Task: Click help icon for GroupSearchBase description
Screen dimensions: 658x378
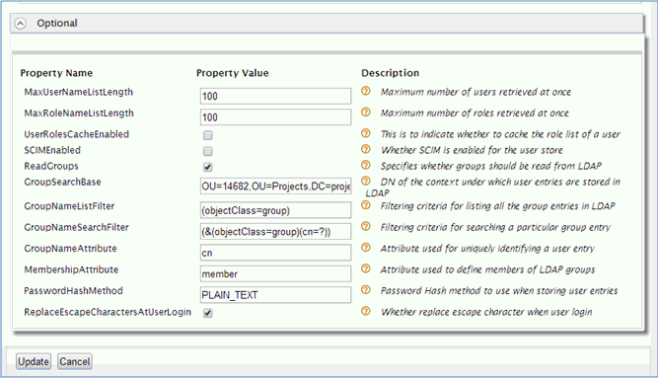Action: click(x=366, y=181)
